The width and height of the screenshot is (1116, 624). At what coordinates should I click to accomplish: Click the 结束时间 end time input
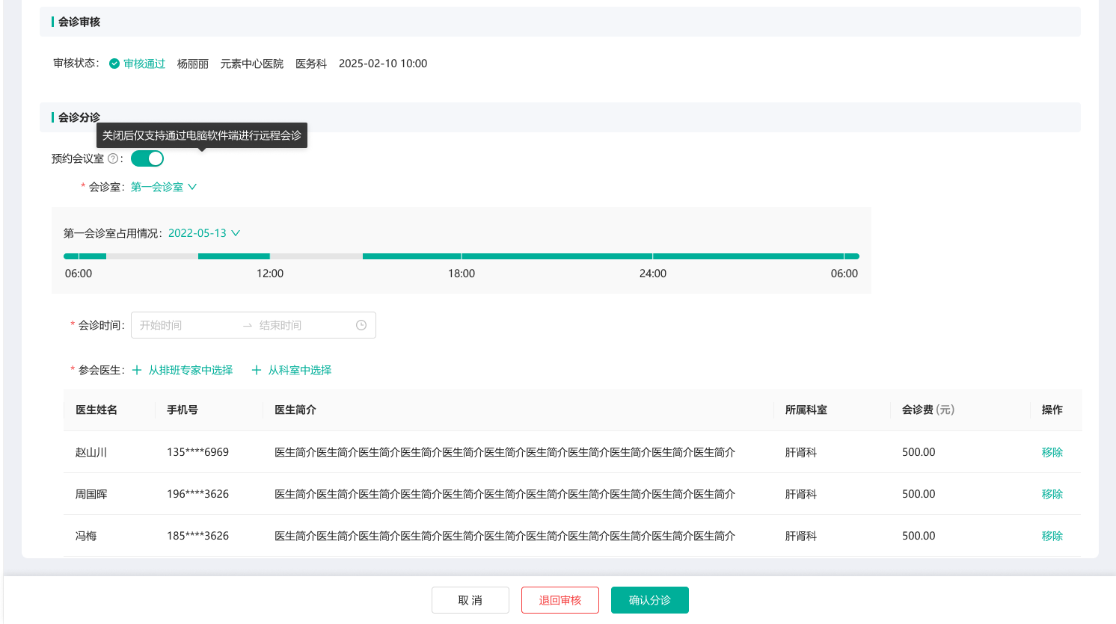pos(303,325)
